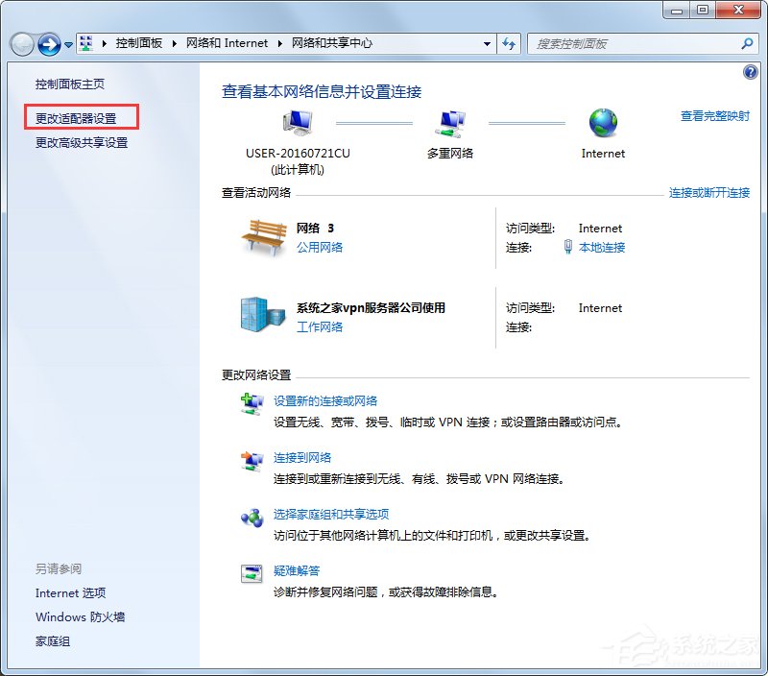Click the back navigation arrow

21,43
